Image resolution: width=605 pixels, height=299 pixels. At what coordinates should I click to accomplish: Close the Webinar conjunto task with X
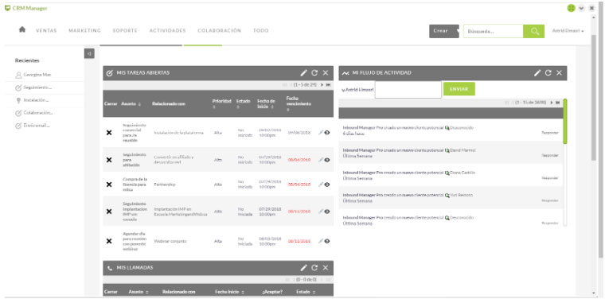[109, 241]
